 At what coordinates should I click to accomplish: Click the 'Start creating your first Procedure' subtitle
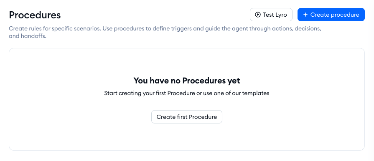tap(187, 93)
